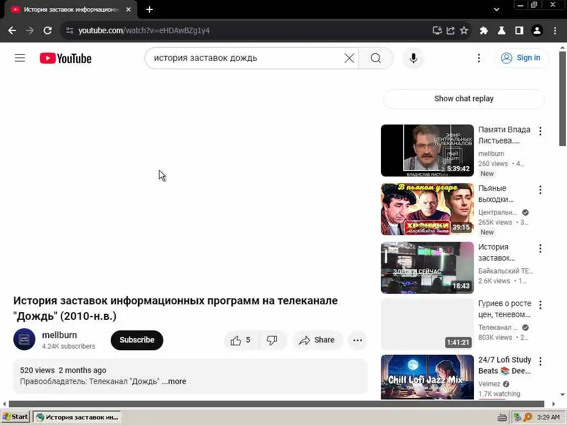Image resolution: width=567 pixels, height=425 pixels.
Task: Click the horizontal page scrollbar
Action: tap(276, 404)
